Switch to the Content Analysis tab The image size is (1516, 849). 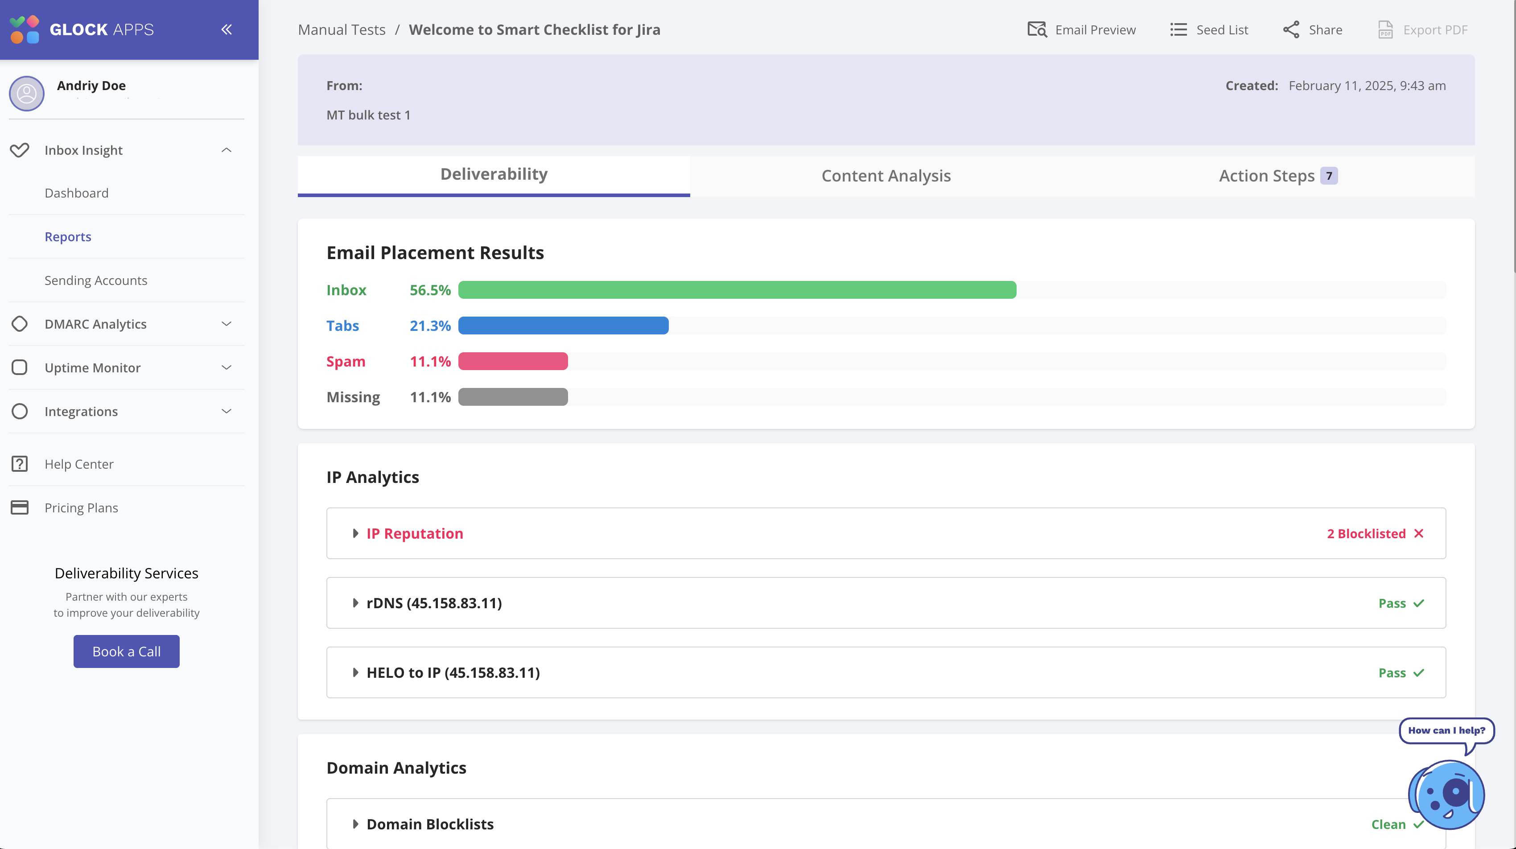coord(886,176)
